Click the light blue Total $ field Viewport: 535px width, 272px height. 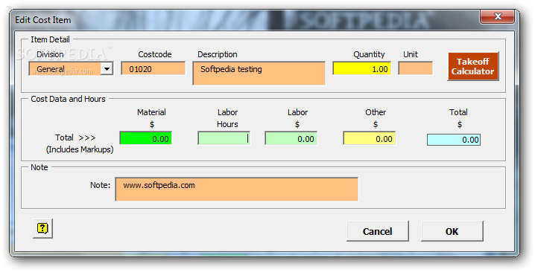tap(454, 140)
